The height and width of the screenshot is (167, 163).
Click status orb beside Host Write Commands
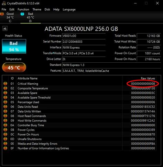(5, 121)
